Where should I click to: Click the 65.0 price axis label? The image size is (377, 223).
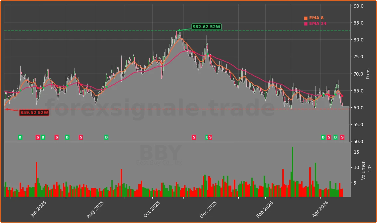coord(358,91)
